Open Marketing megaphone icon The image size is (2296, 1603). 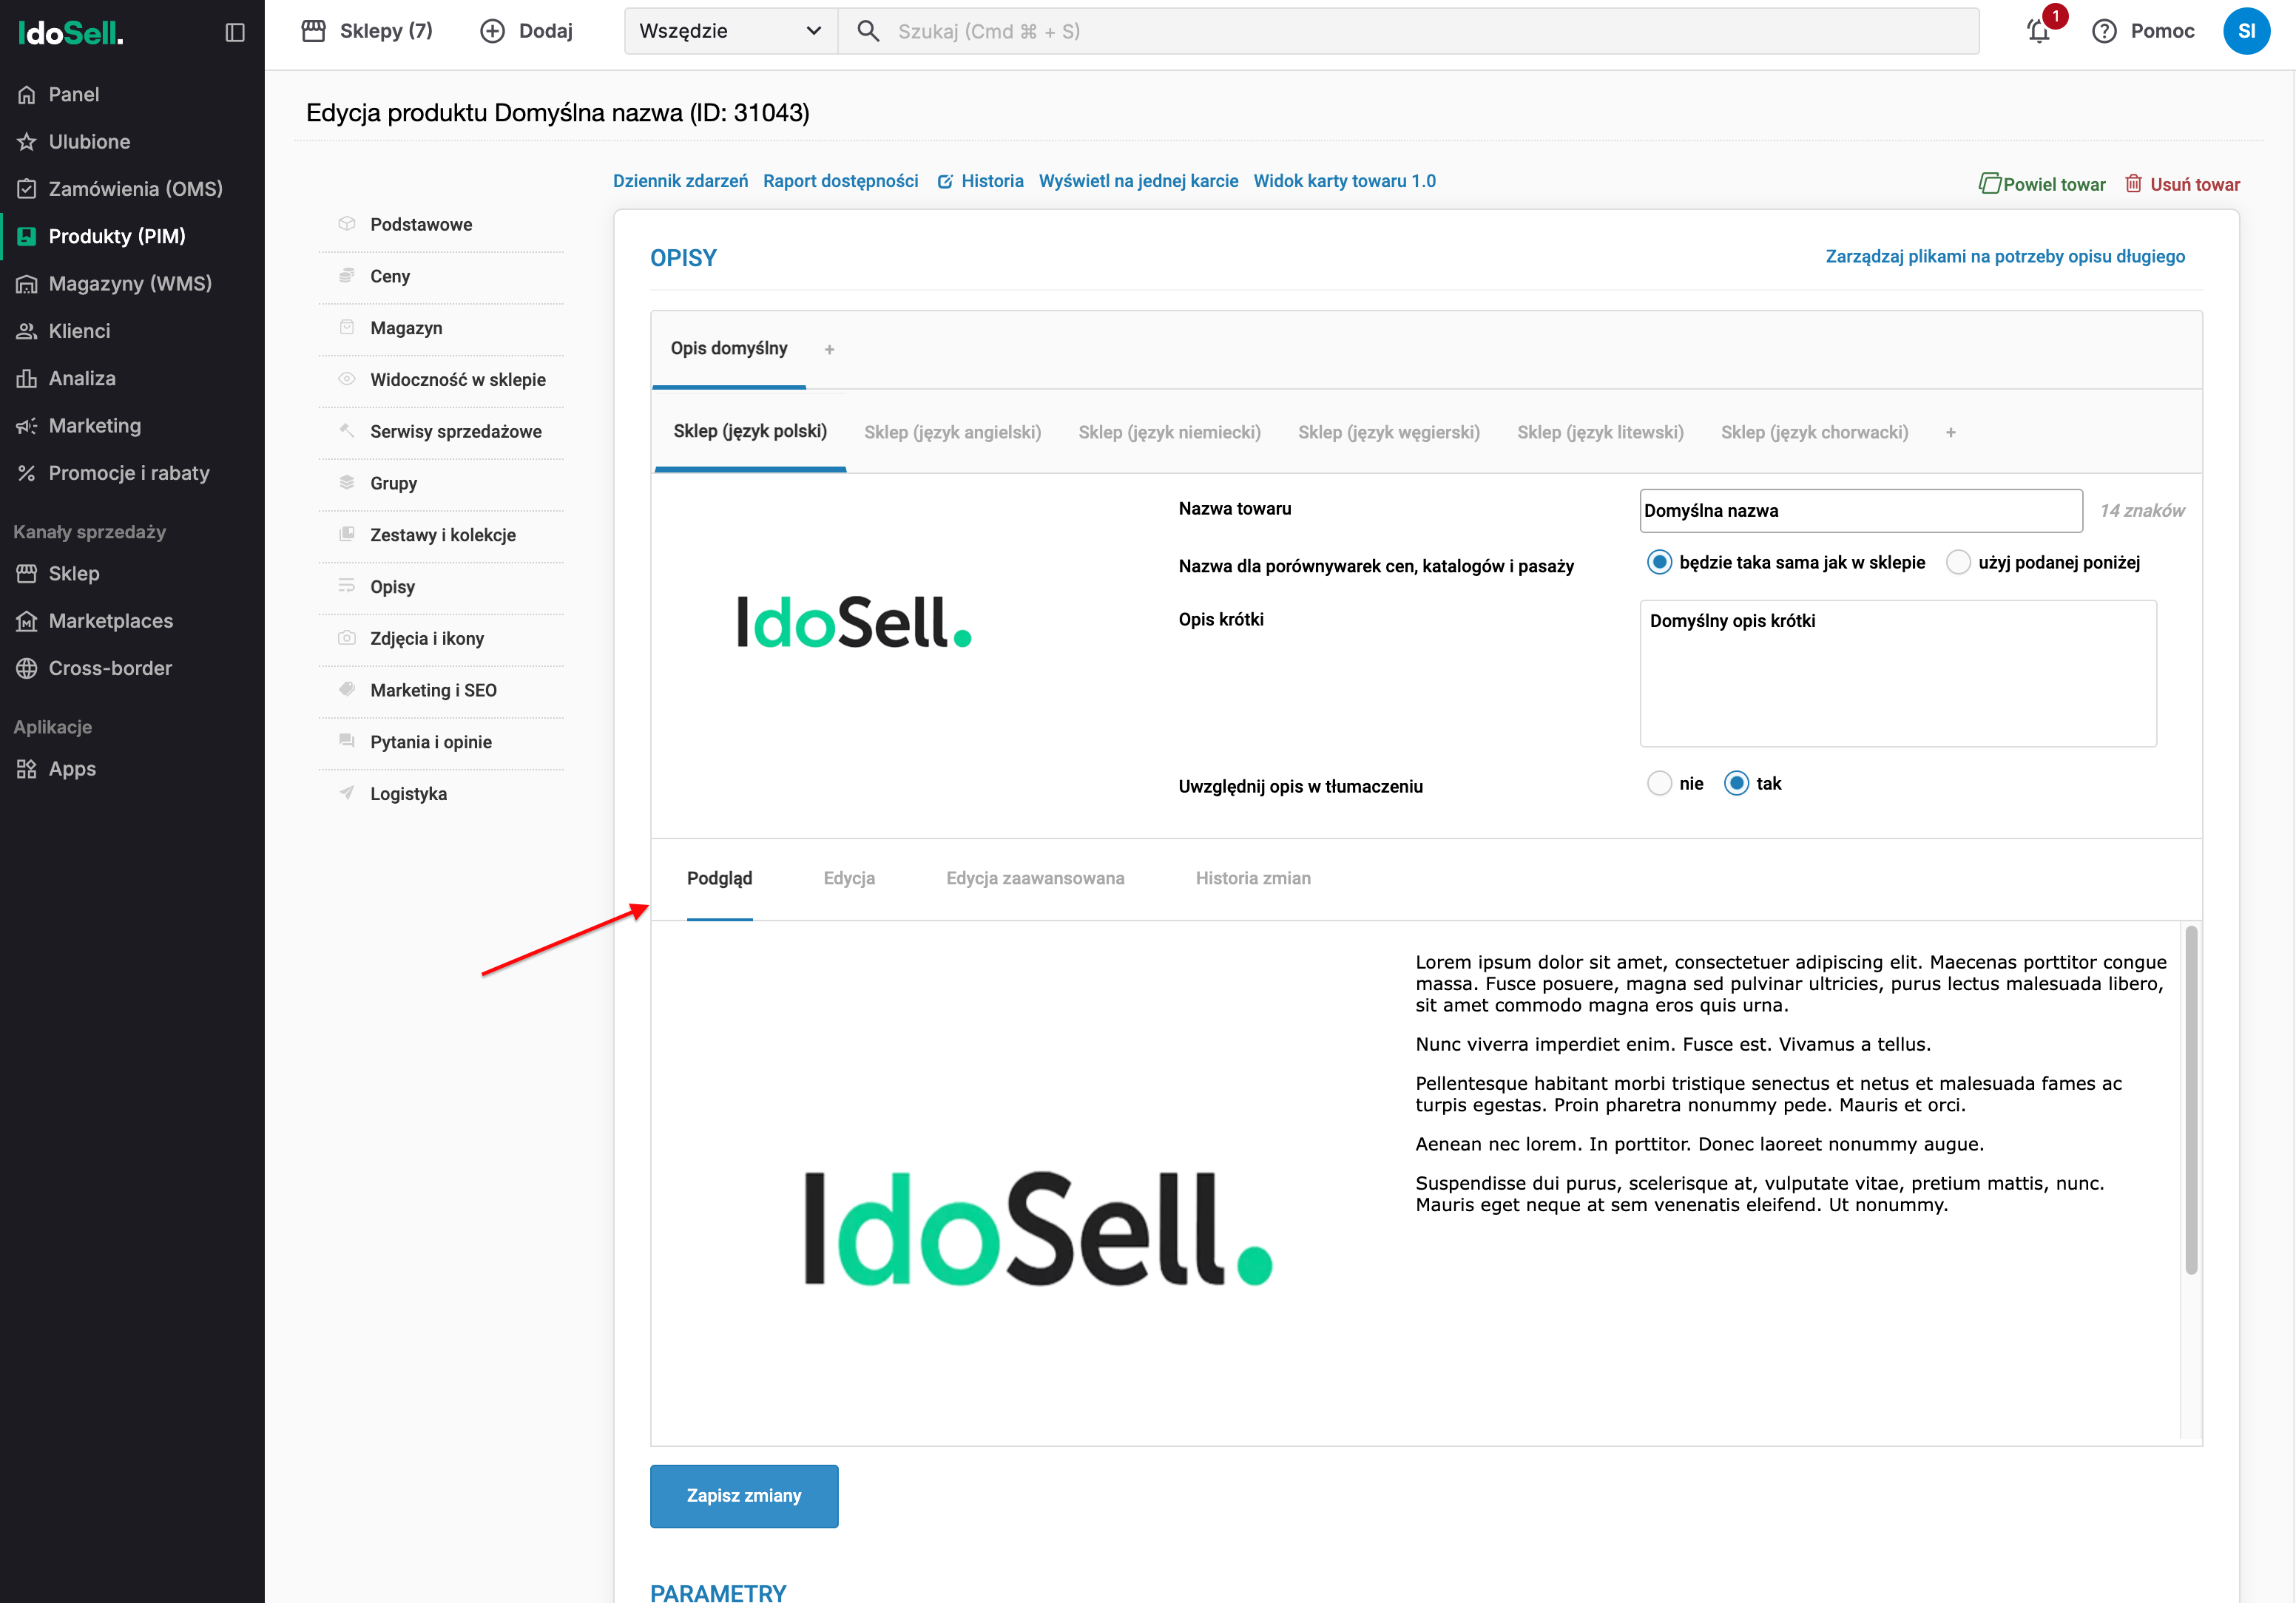point(27,426)
